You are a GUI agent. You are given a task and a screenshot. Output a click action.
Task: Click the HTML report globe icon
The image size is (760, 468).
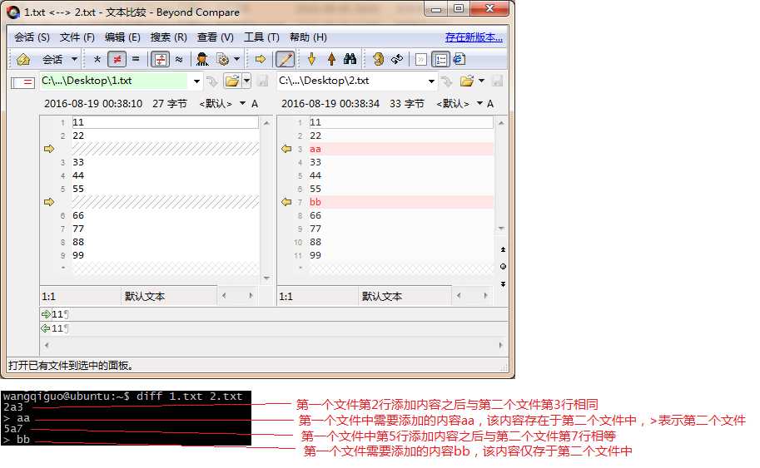(459, 59)
